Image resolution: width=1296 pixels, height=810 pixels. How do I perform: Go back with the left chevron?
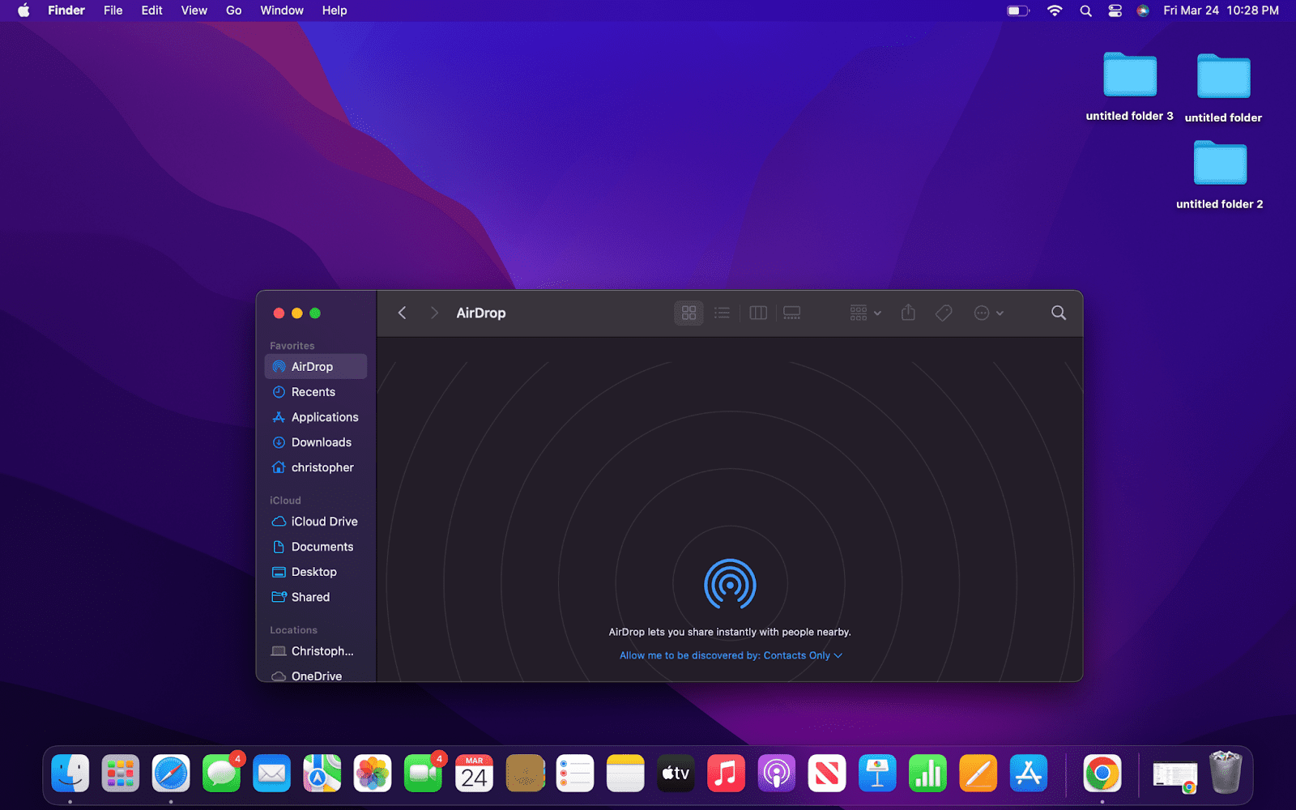click(402, 313)
